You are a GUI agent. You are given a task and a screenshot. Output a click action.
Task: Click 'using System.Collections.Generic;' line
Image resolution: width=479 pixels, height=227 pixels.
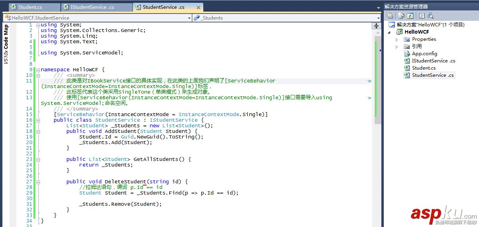(93, 30)
